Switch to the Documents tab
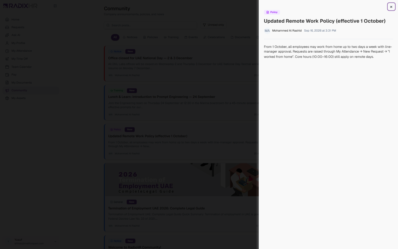 [240, 37]
